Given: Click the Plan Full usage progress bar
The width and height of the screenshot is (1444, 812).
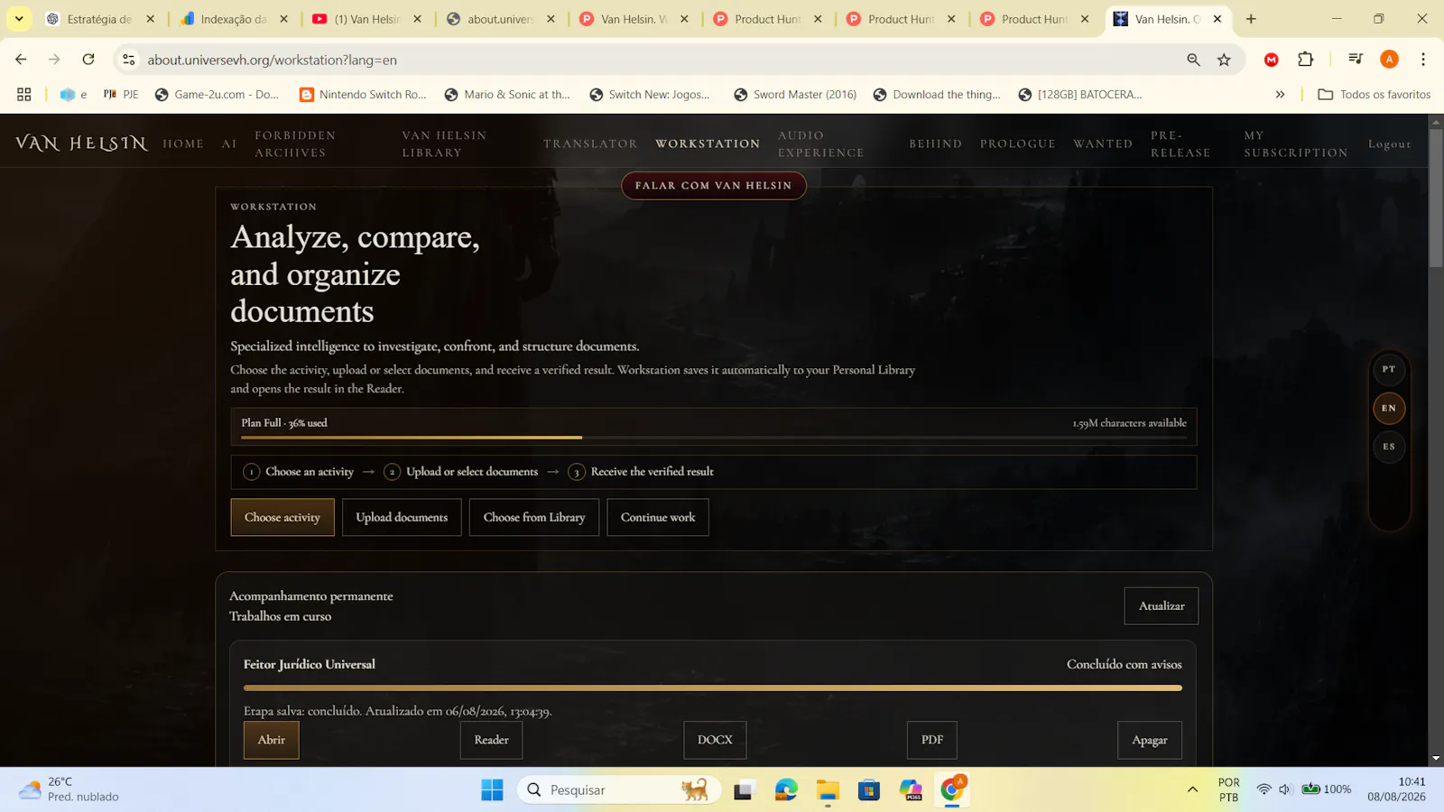Looking at the screenshot, I should tap(713, 438).
